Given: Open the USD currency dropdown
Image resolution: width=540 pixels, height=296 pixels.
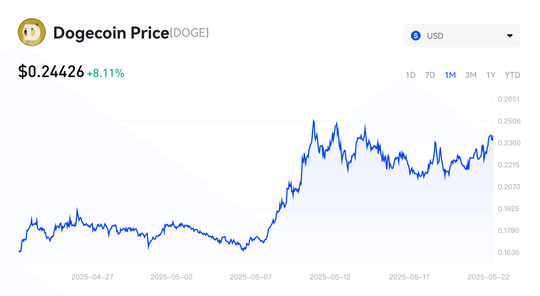Looking at the screenshot, I should (x=462, y=36).
